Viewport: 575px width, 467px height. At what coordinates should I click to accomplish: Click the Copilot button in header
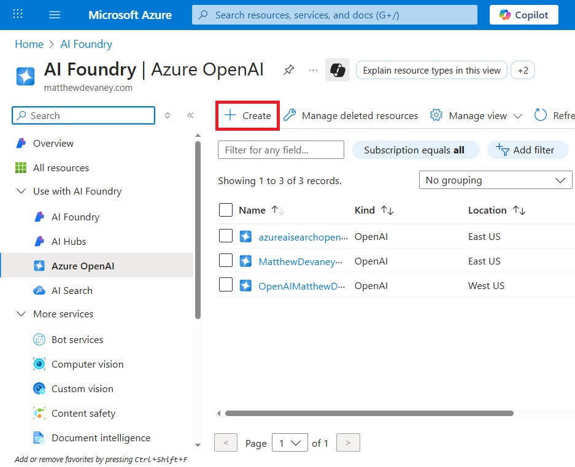(x=523, y=15)
